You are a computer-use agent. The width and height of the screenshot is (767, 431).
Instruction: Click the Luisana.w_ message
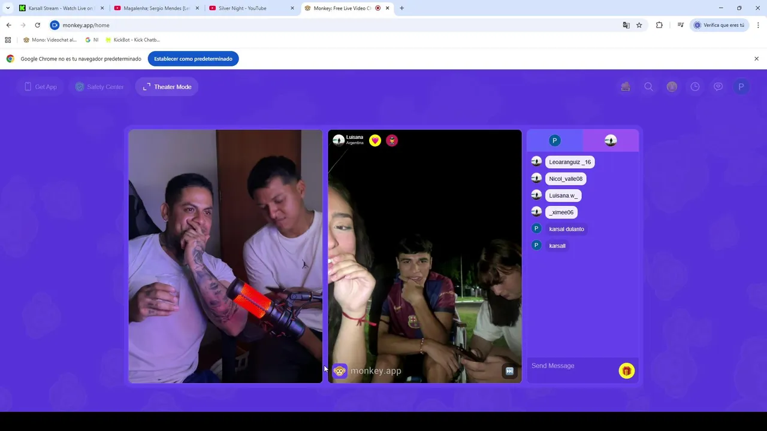tap(563, 196)
